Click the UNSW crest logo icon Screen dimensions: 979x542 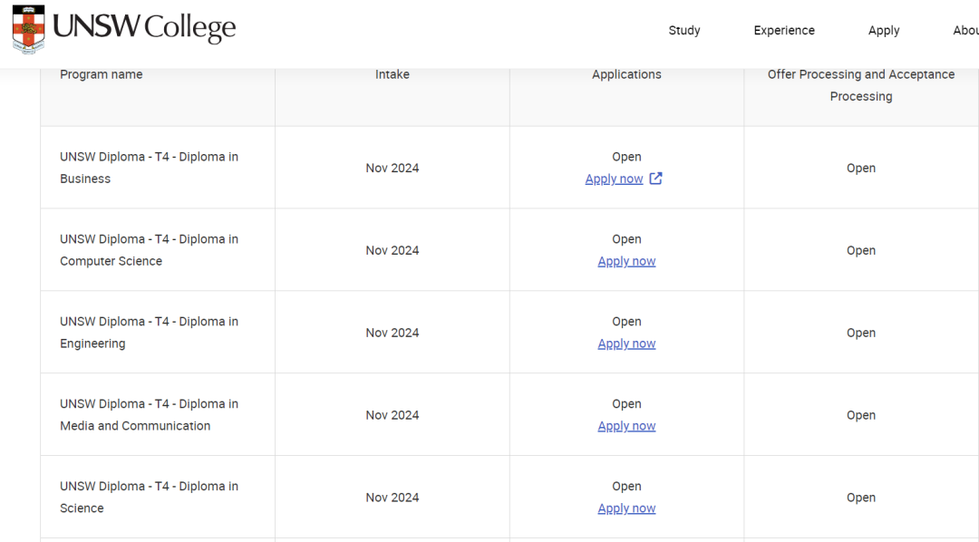point(29,29)
